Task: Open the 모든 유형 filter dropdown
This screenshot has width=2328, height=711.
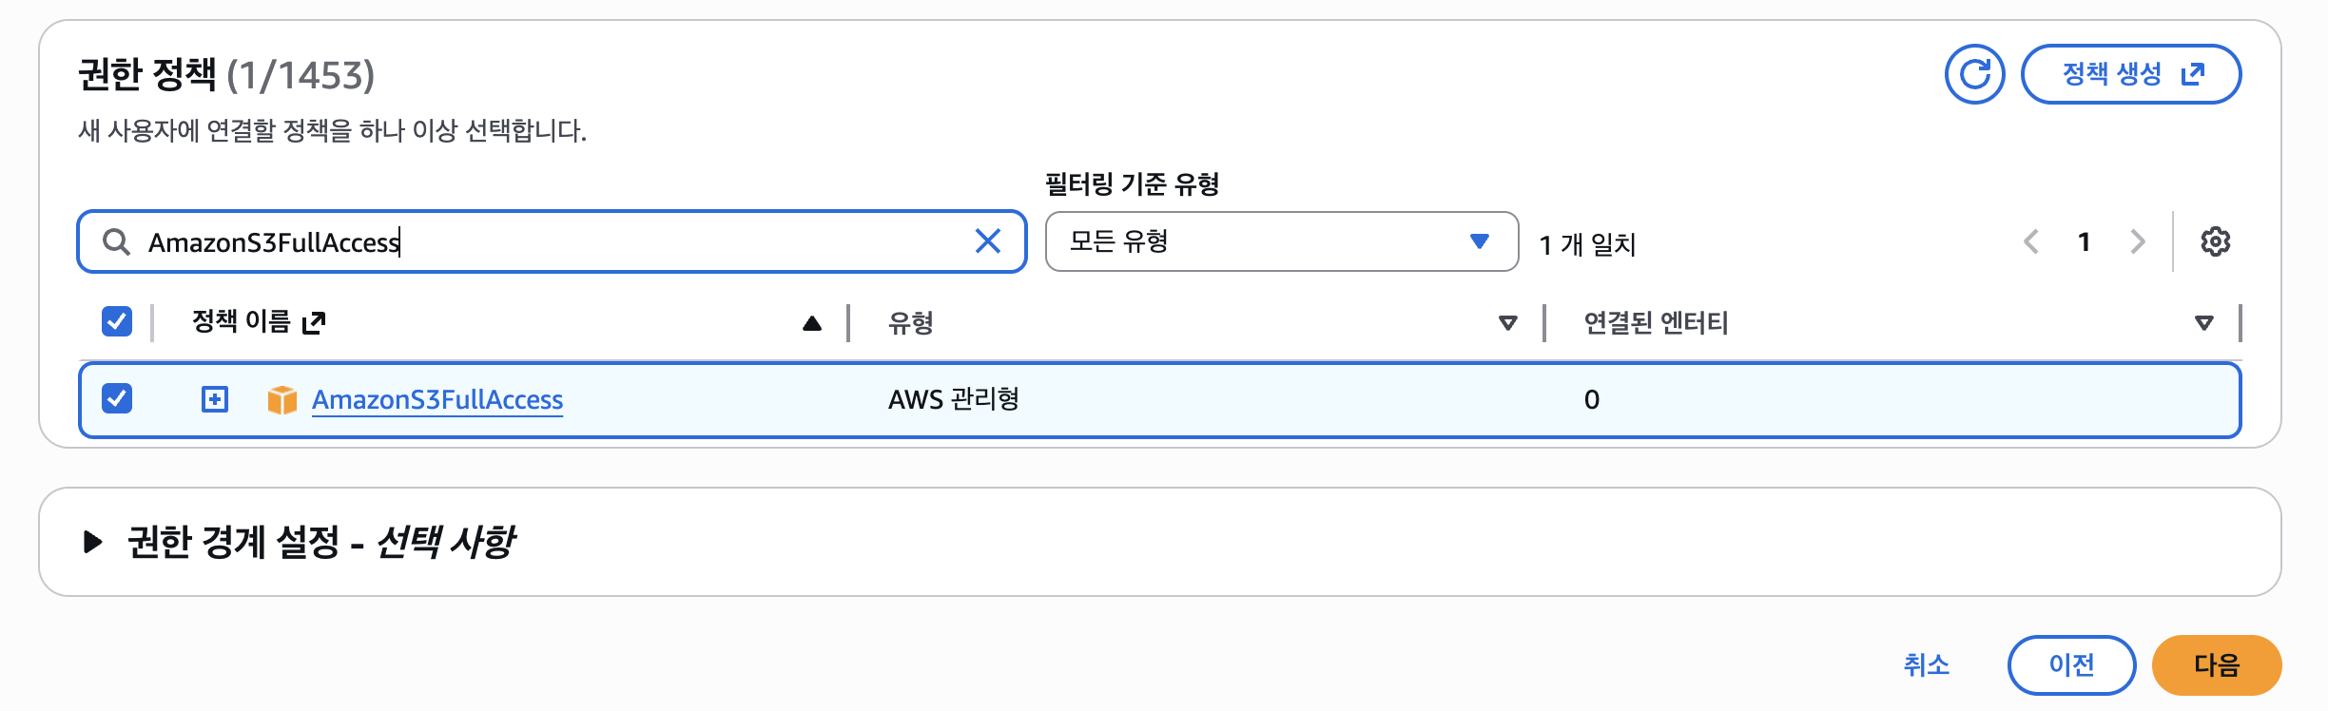Action: pos(1281,241)
